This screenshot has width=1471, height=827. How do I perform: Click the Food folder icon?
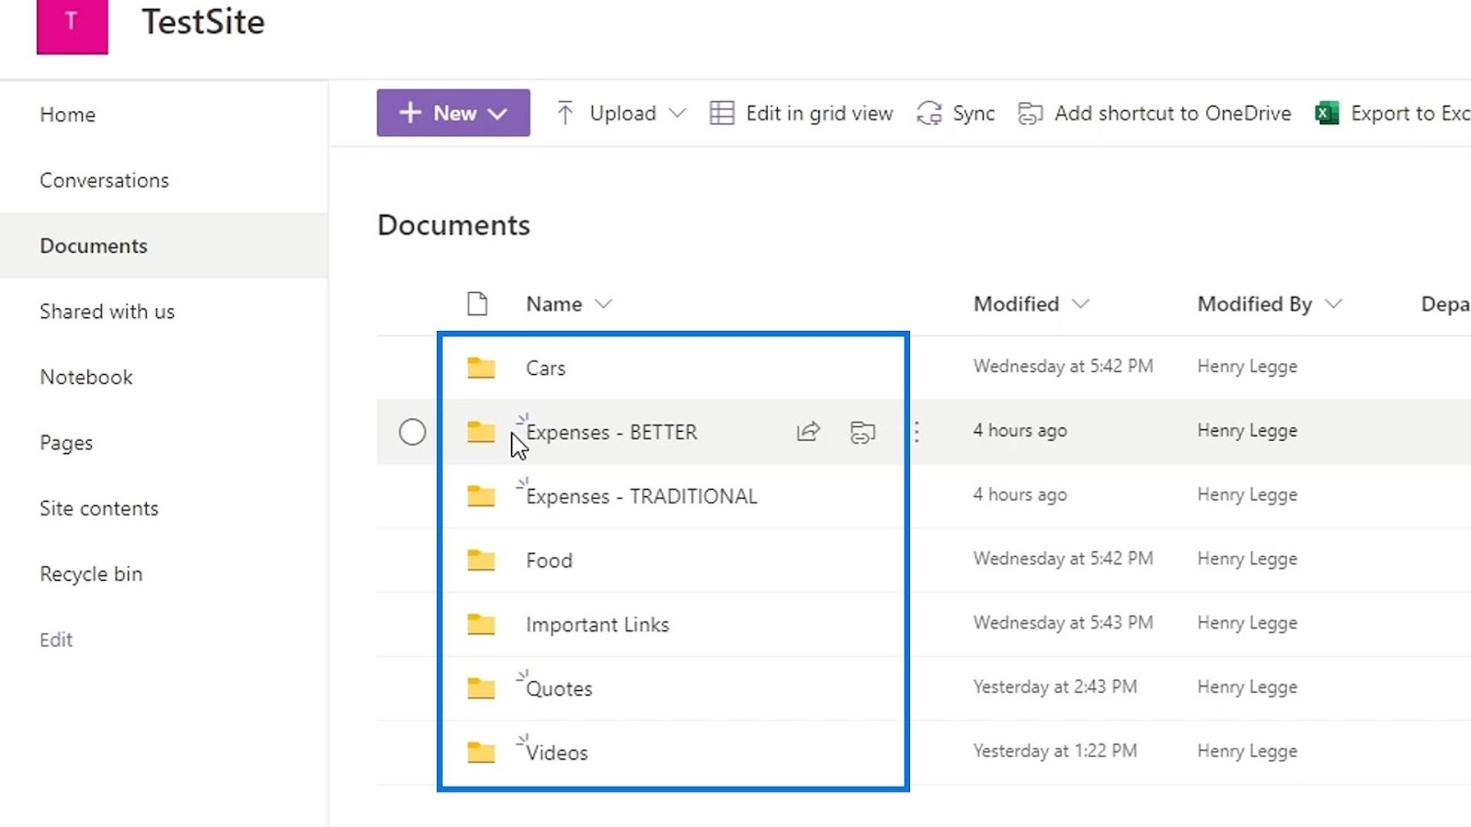(481, 561)
